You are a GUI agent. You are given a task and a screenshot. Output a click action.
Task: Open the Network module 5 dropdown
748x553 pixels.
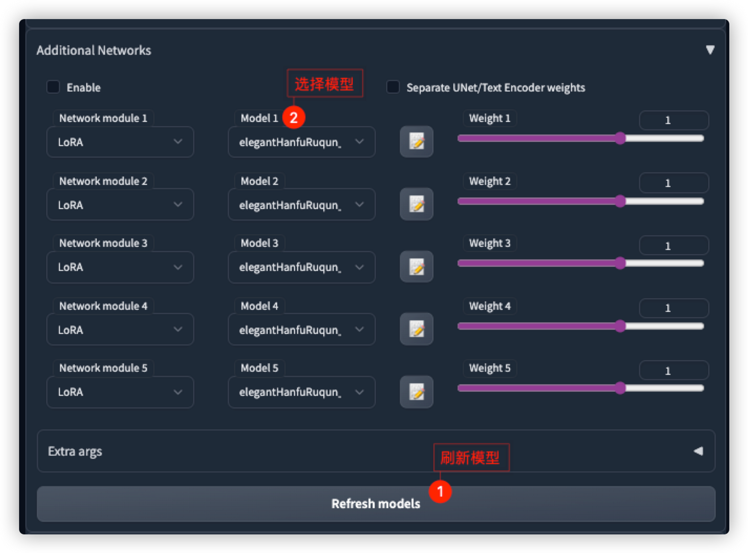coord(120,392)
